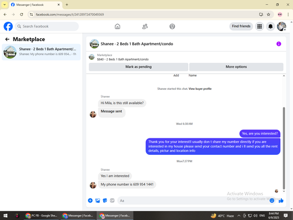
Task: Click the Aa message input field
Action: pos(193,201)
